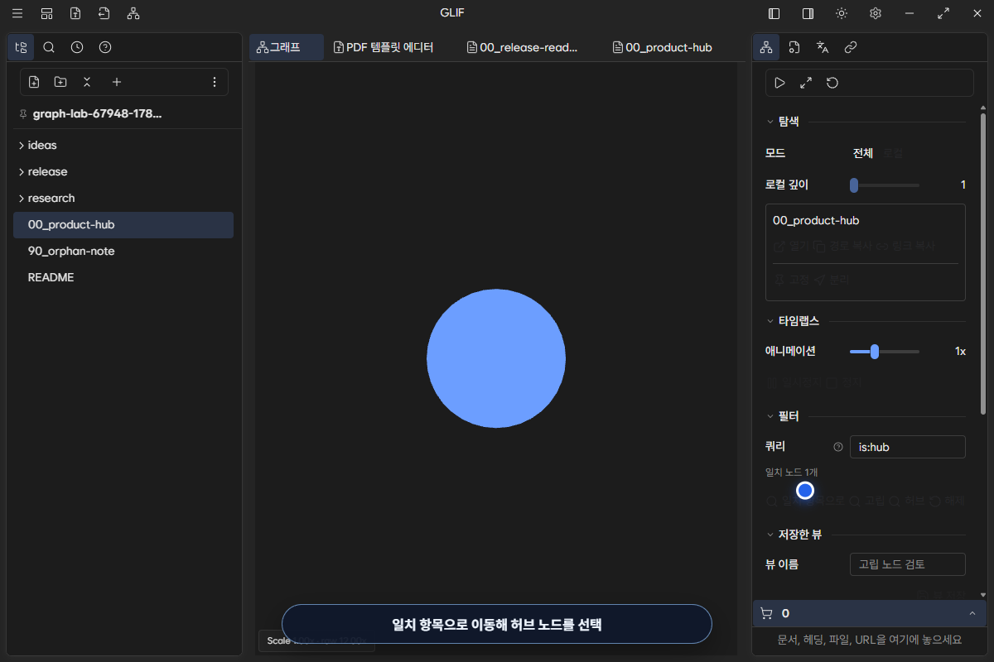Click 링크 복사 button
This screenshot has height=662, width=994.
click(906, 247)
